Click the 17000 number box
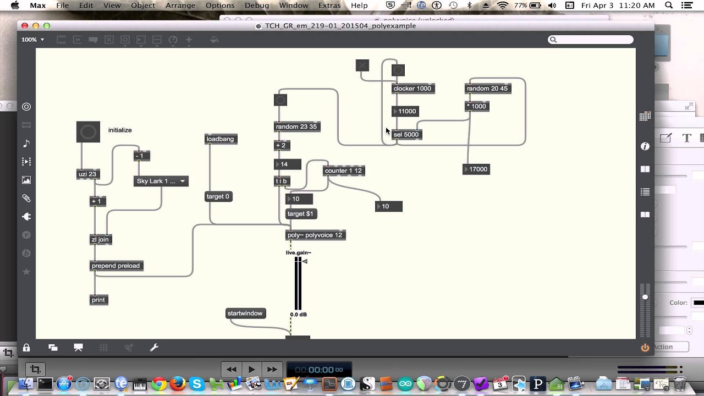 pos(476,169)
